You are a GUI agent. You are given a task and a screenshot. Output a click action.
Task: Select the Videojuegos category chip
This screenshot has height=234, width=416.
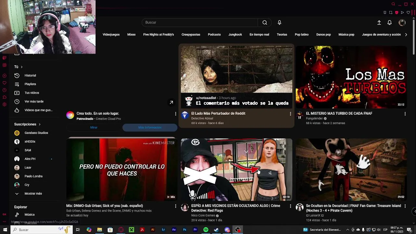[111, 34]
